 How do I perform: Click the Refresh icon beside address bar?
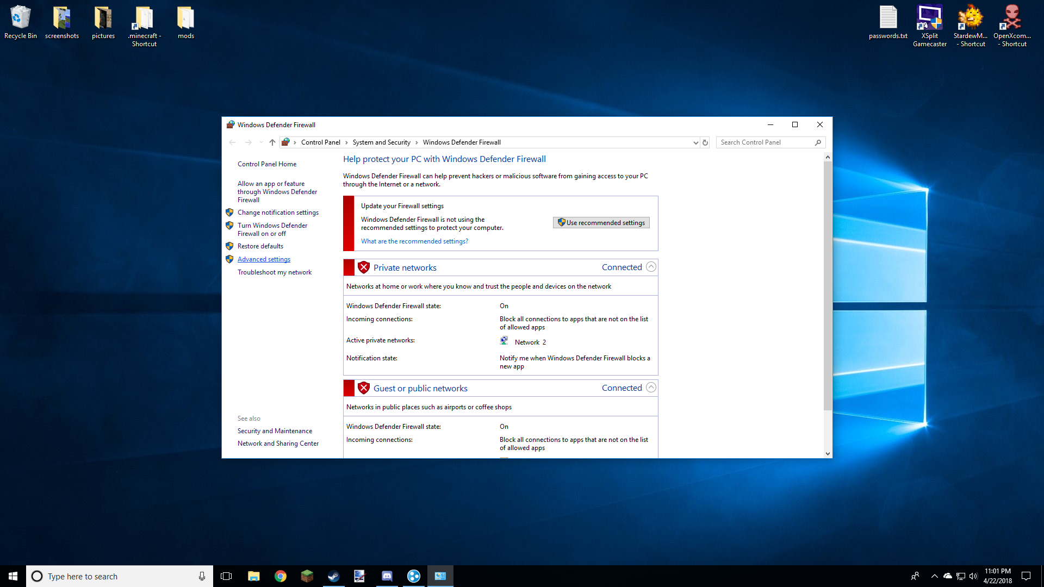tap(705, 142)
